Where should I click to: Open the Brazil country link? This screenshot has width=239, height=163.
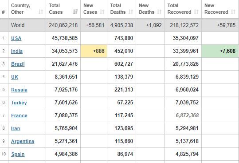pyautogui.click(x=18, y=64)
